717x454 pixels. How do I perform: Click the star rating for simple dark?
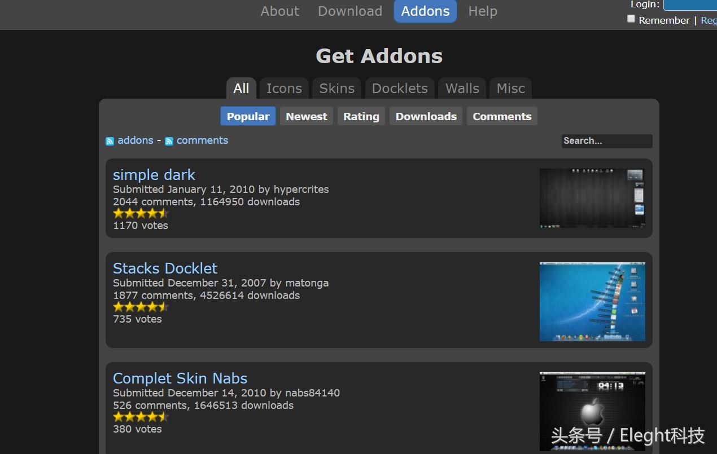coord(141,213)
